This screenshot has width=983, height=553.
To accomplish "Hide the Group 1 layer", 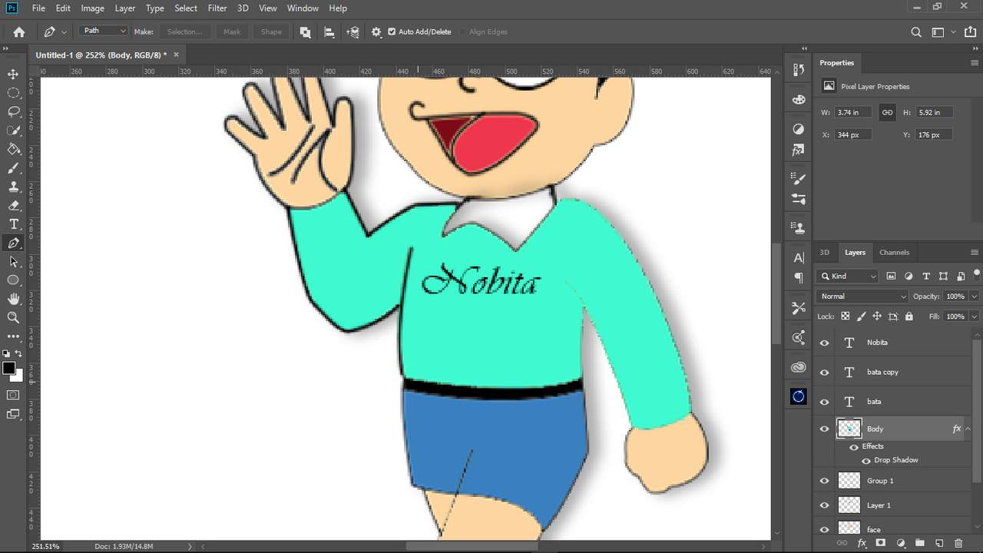I will coord(825,482).
